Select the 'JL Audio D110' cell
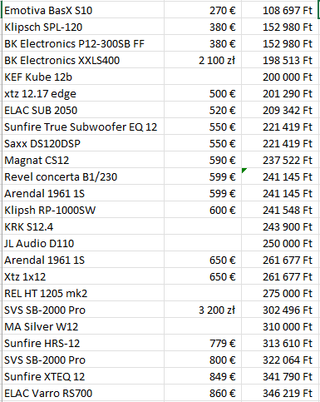Screen dimensions: 320x402 coord(83,243)
